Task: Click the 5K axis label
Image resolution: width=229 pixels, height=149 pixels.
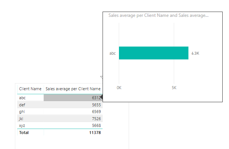Action: pos(174,88)
